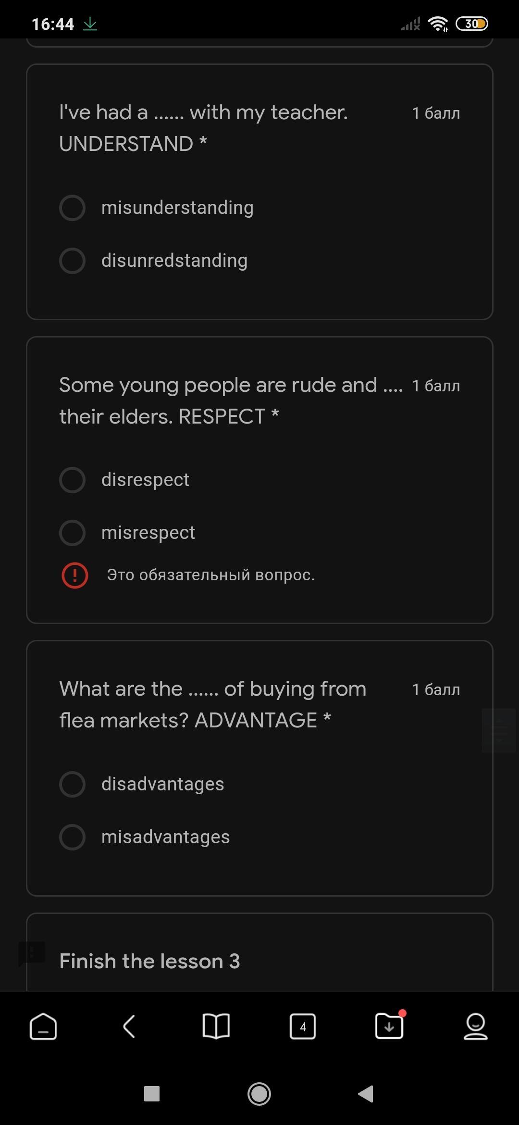This screenshot has width=519, height=1125.
Task: Open the user profile icon
Action: click(x=475, y=1026)
